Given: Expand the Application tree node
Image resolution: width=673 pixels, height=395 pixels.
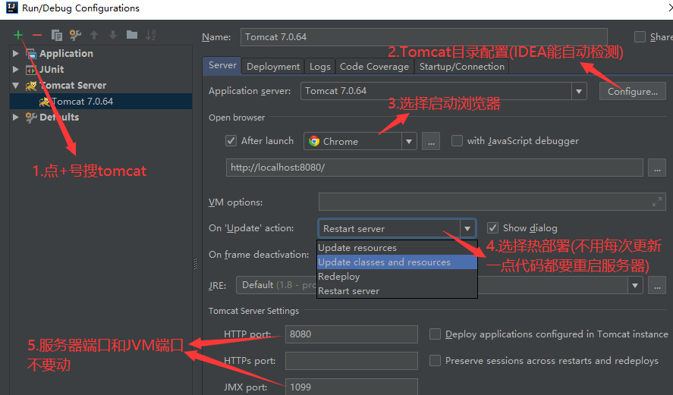Looking at the screenshot, I should pos(16,54).
